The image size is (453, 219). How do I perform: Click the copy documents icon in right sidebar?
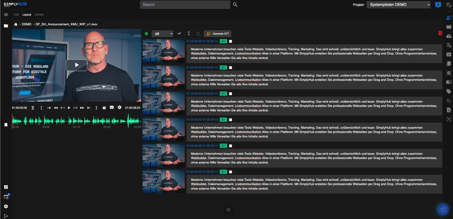coord(449,64)
